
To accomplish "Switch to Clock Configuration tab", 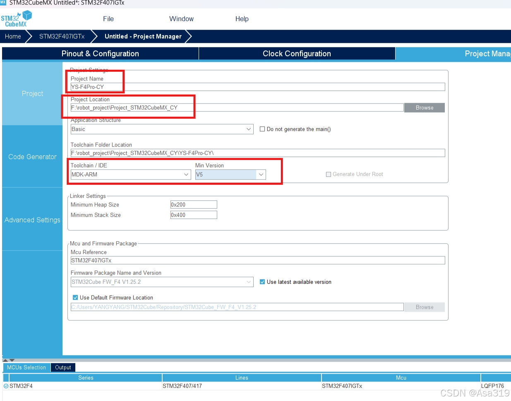I will pyautogui.click(x=297, y=54).
